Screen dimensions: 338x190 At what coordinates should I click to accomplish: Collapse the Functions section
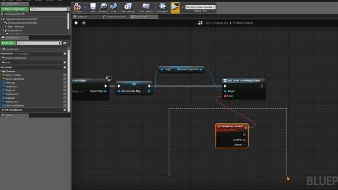pos(1,54)
